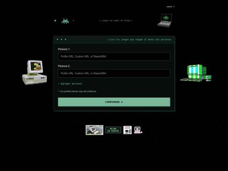
Task: Click the 'Persona 1:' label
Action: pos(64,49)
